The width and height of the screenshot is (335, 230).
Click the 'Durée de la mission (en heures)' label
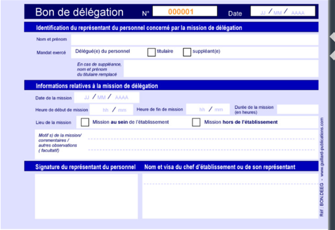coord(254,110)
